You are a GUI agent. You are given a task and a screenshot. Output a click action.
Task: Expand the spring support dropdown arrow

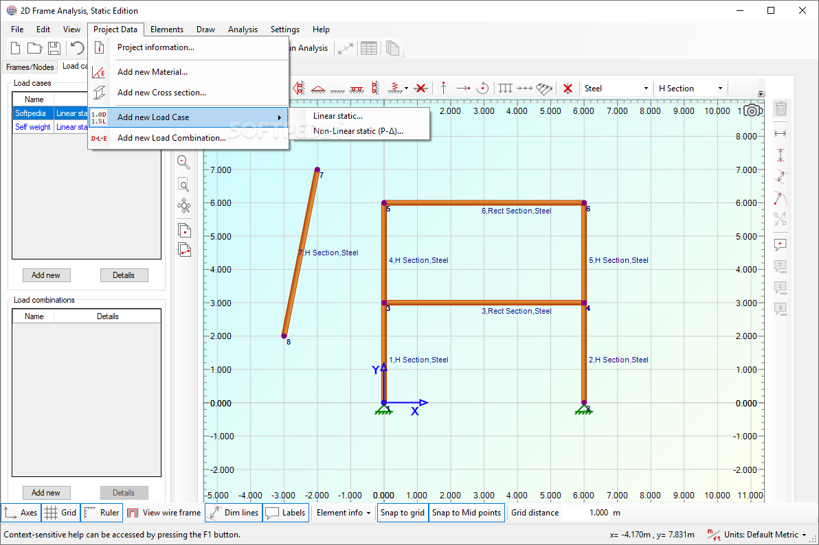406,89
